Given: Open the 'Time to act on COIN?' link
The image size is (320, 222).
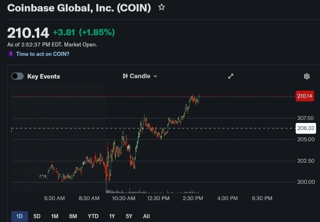Looking at the screenshot, I should tap(43, 54).
